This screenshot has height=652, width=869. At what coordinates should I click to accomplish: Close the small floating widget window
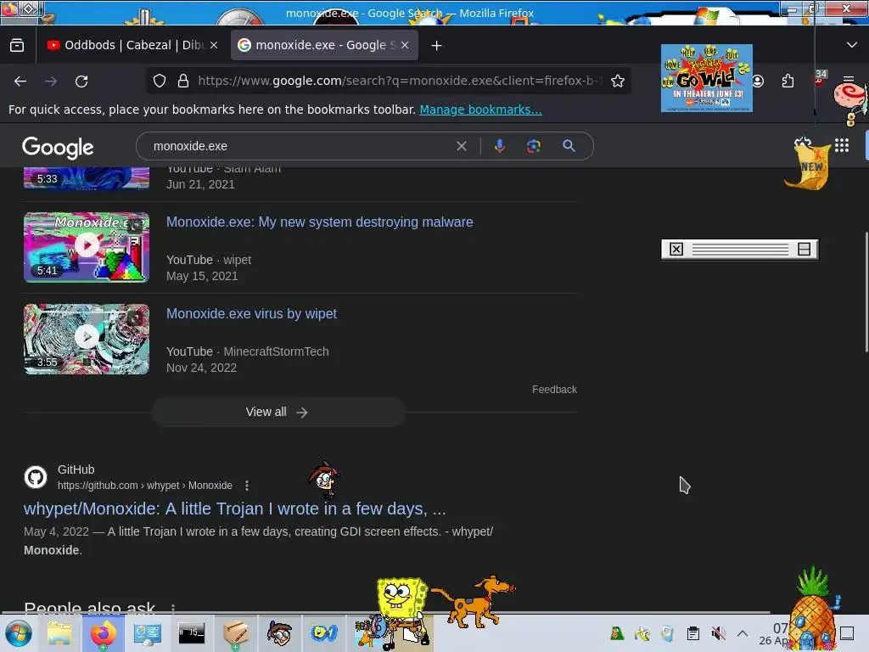(x=676, y=250)
